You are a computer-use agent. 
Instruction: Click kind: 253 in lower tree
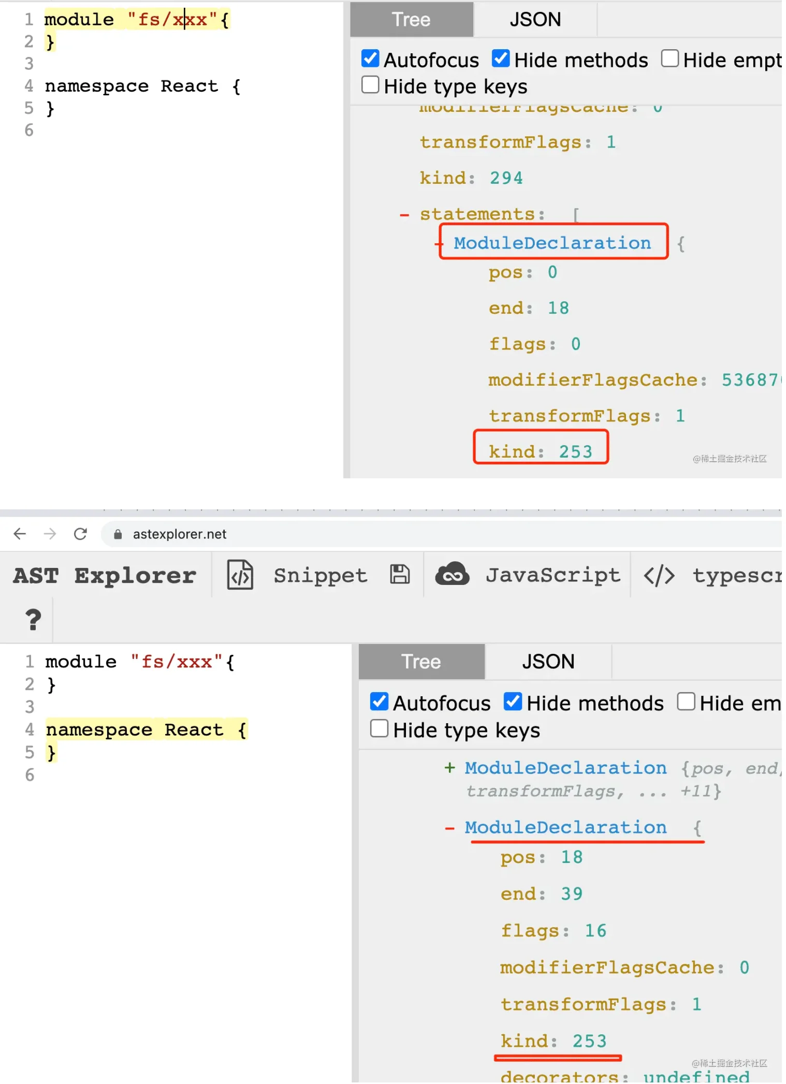tap(554, 1041)
